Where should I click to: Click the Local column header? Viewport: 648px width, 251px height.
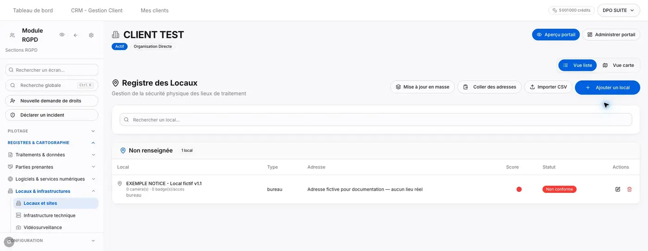[123, 167]
